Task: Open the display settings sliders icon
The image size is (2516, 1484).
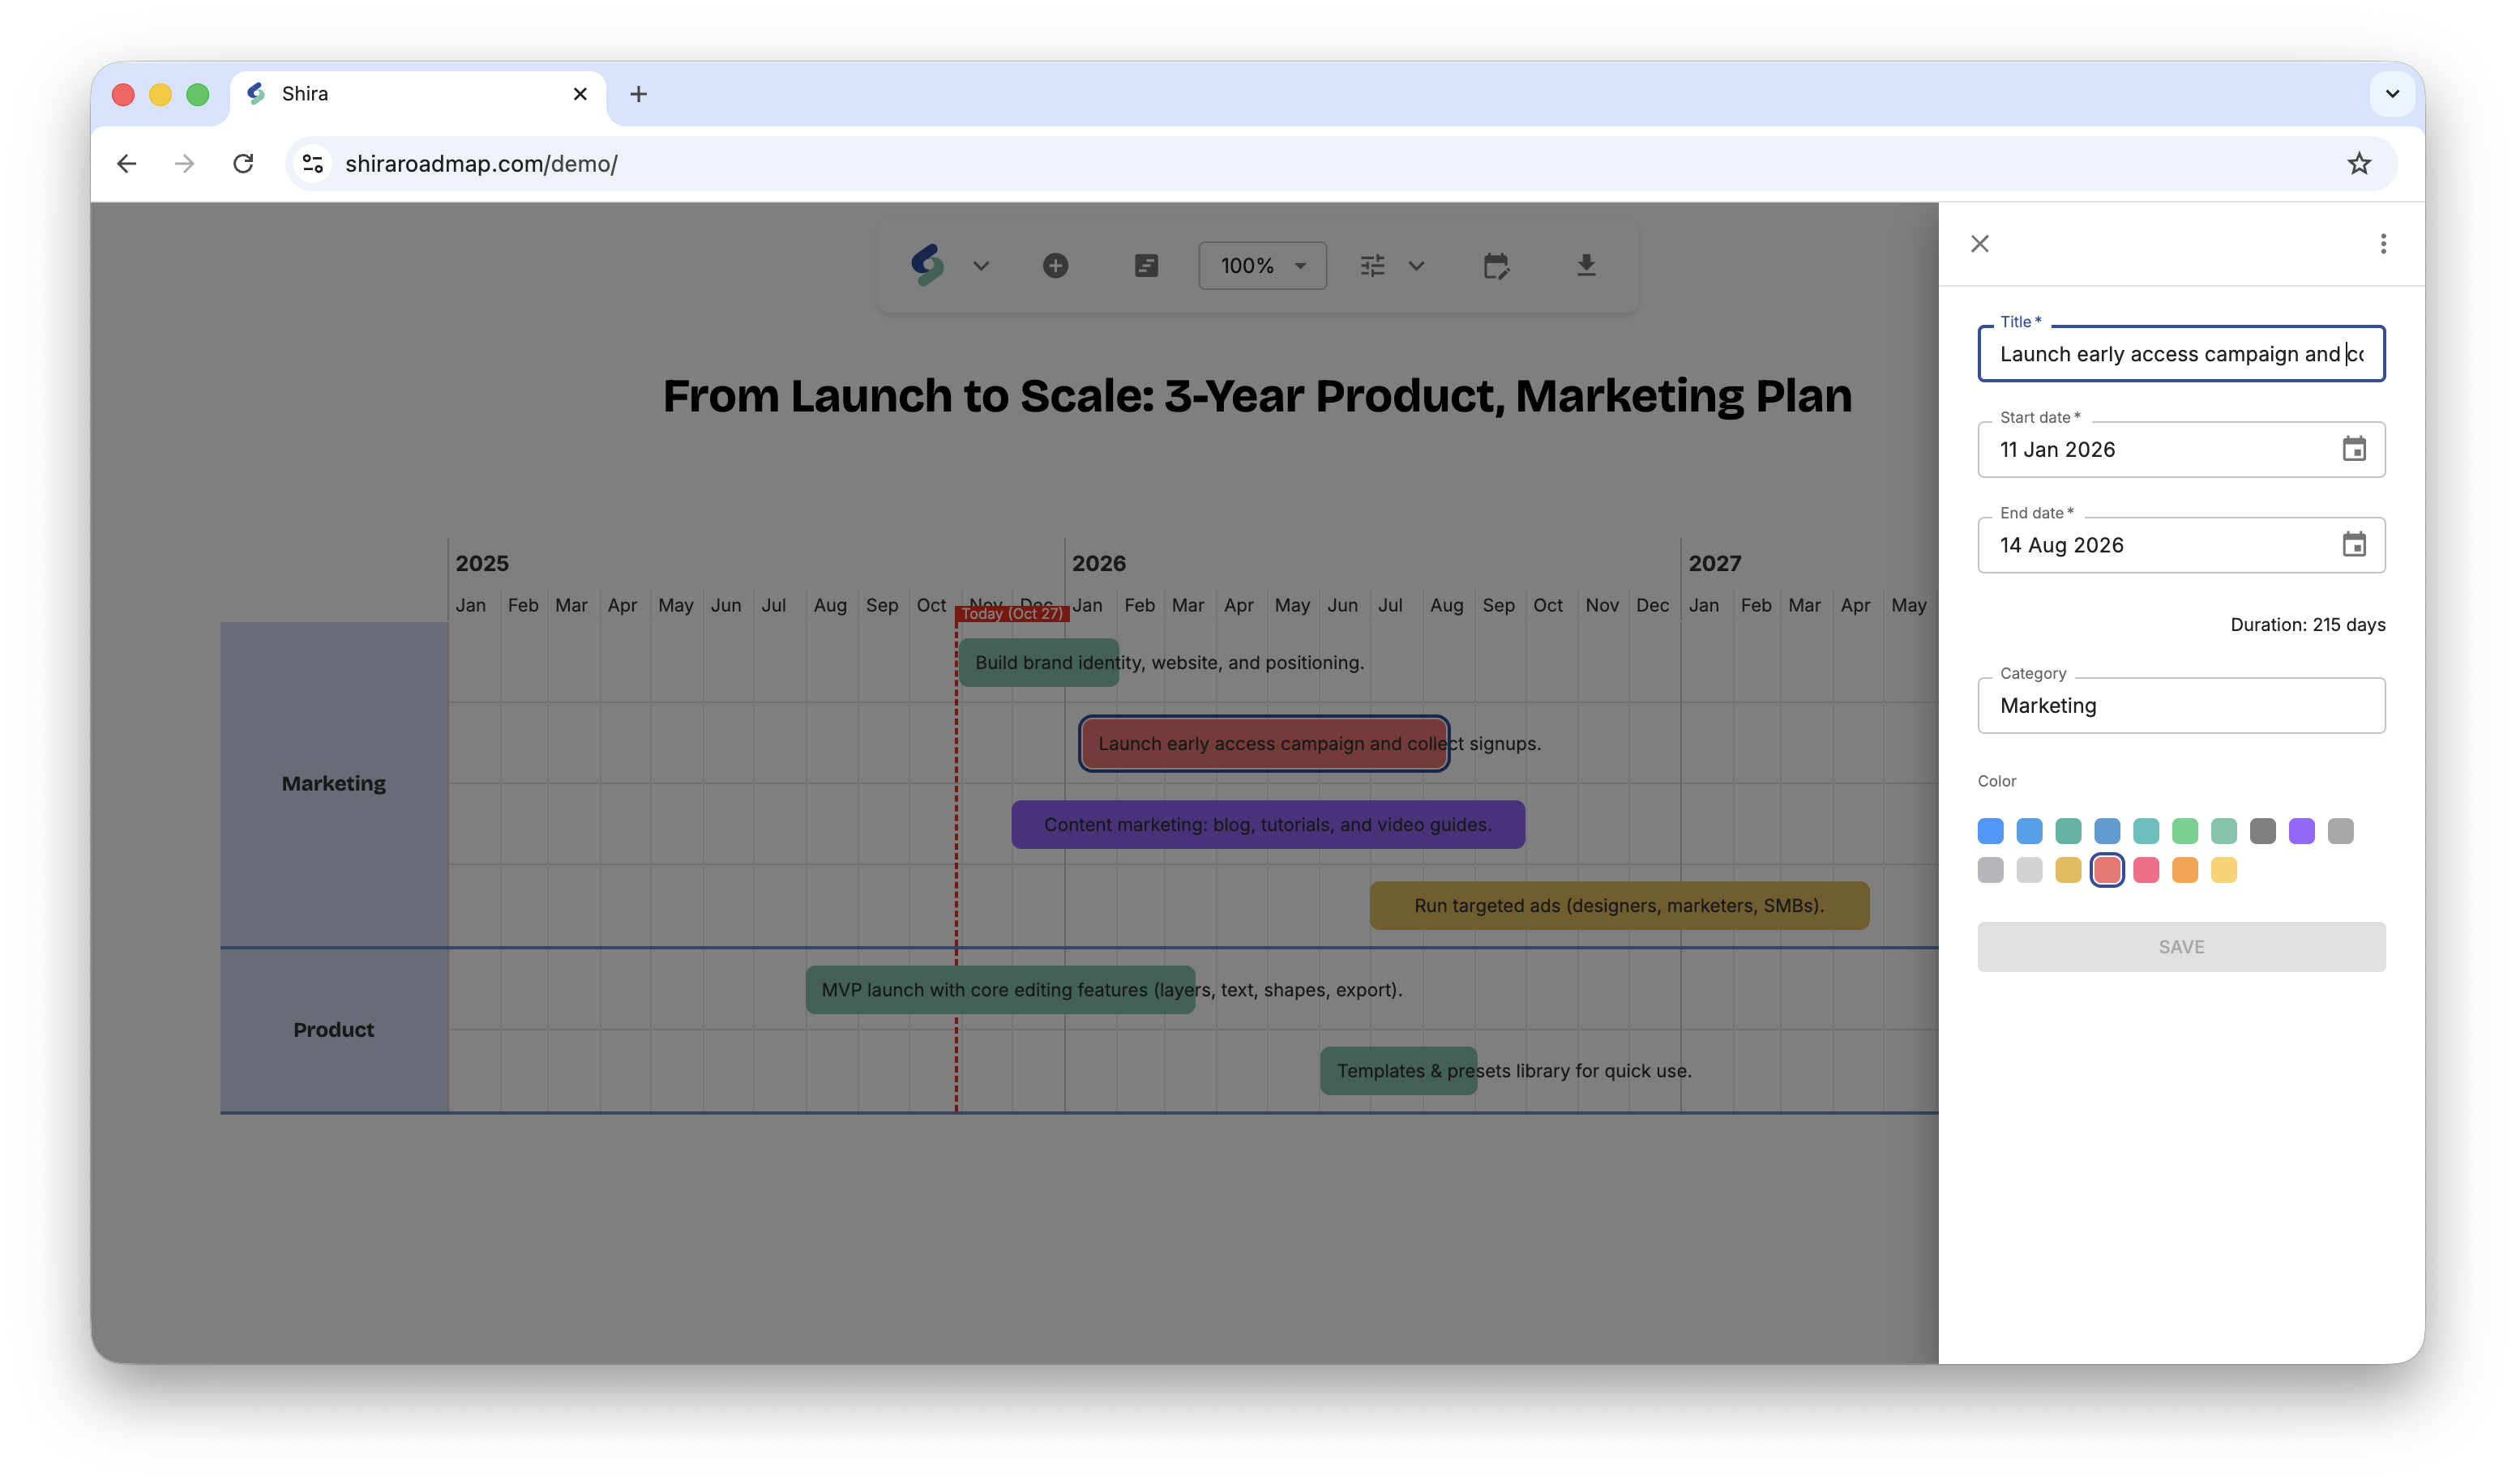Action: point(1371,265)
